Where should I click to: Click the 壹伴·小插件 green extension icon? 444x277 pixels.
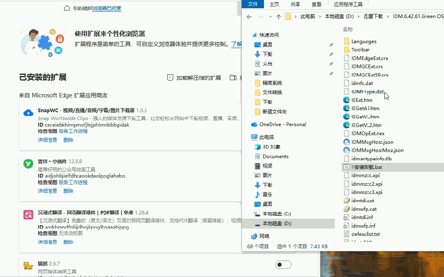tap(28, 164)
